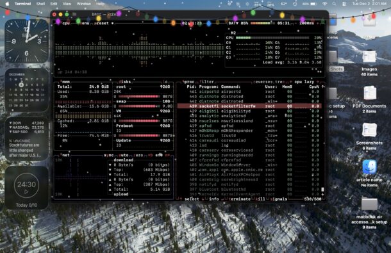Switch to previous network interface with b arrow
The image size is (391, 253).
pos(150,155)
